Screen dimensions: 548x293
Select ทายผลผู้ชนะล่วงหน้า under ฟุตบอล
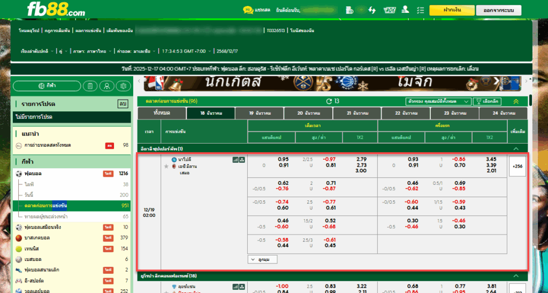pos(72,216)
